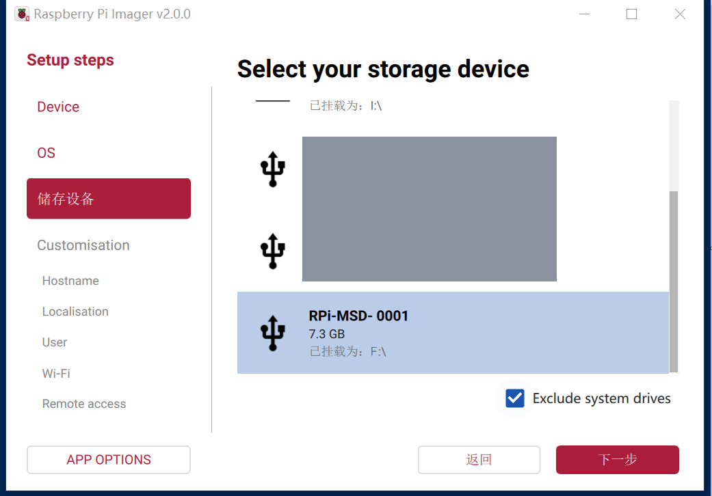This screenshot has width=712, height=496.
Task: Jump to Localisation settings
Action: pyautogui.click(x=75, y=312)
